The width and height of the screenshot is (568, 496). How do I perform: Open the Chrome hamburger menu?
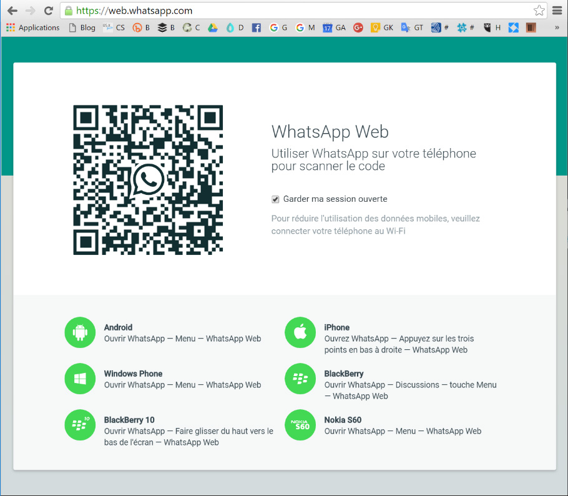(x=557, y=11)
